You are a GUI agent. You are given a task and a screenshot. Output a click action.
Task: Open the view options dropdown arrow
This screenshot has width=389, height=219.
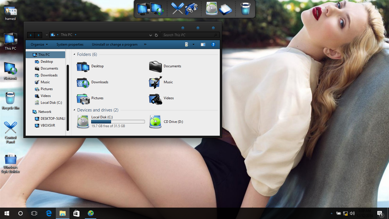point(194,44)
